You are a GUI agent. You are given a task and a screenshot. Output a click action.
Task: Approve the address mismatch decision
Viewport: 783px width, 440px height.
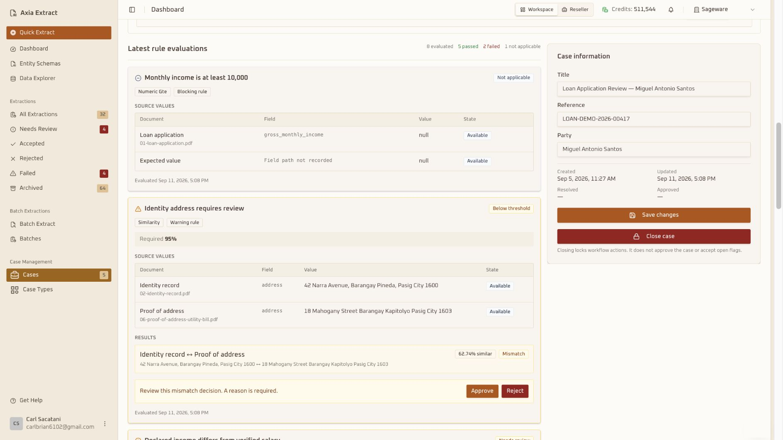(482, 391)
